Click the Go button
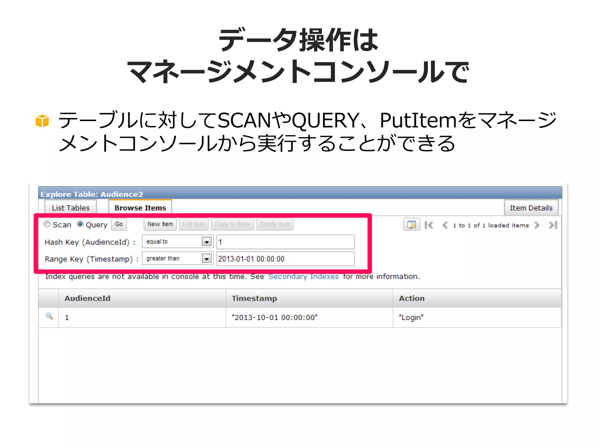The image size is (597, 448). [x=119, y=224]
